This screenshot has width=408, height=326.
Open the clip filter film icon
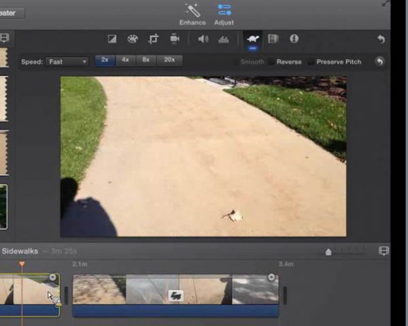click(x=273, y=39)
